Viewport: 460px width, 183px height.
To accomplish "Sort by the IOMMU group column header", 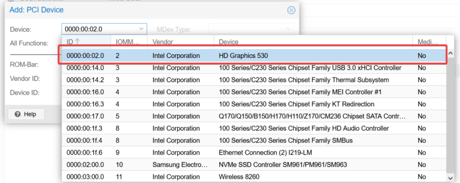I will (129, 42).
